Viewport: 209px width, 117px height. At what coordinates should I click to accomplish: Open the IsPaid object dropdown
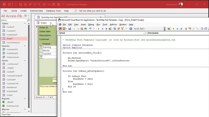point(144,33)
